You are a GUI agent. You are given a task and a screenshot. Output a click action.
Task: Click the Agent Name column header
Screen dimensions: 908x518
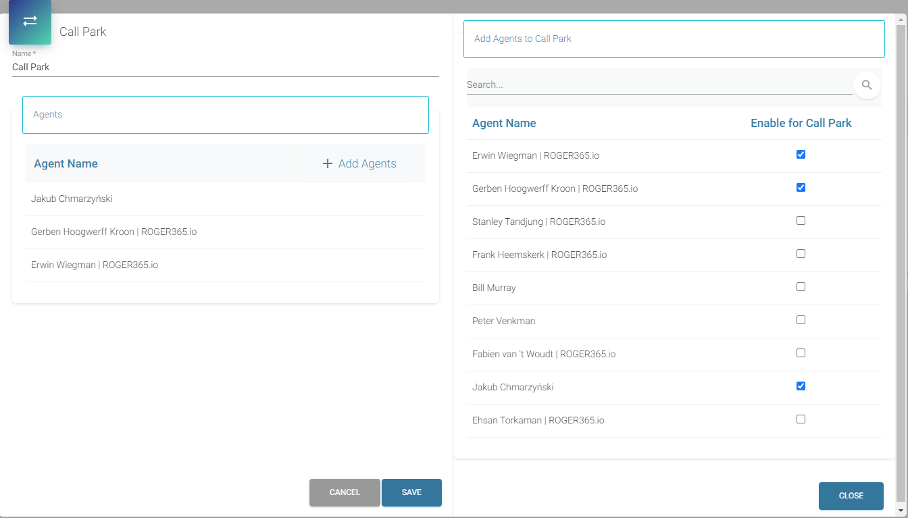tap(504, 123)
